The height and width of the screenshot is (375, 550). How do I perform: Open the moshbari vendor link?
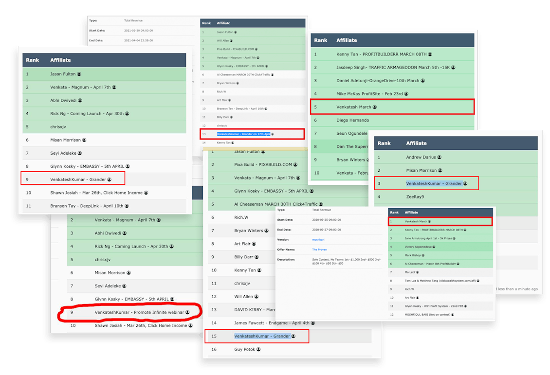pos(317,240)
